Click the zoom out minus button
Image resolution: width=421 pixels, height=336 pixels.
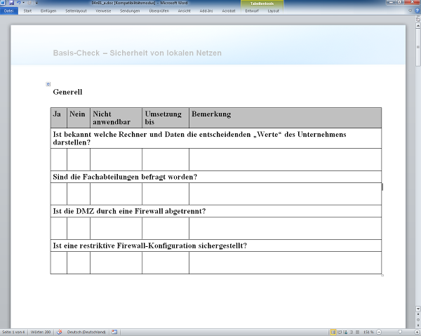[377, 332]
